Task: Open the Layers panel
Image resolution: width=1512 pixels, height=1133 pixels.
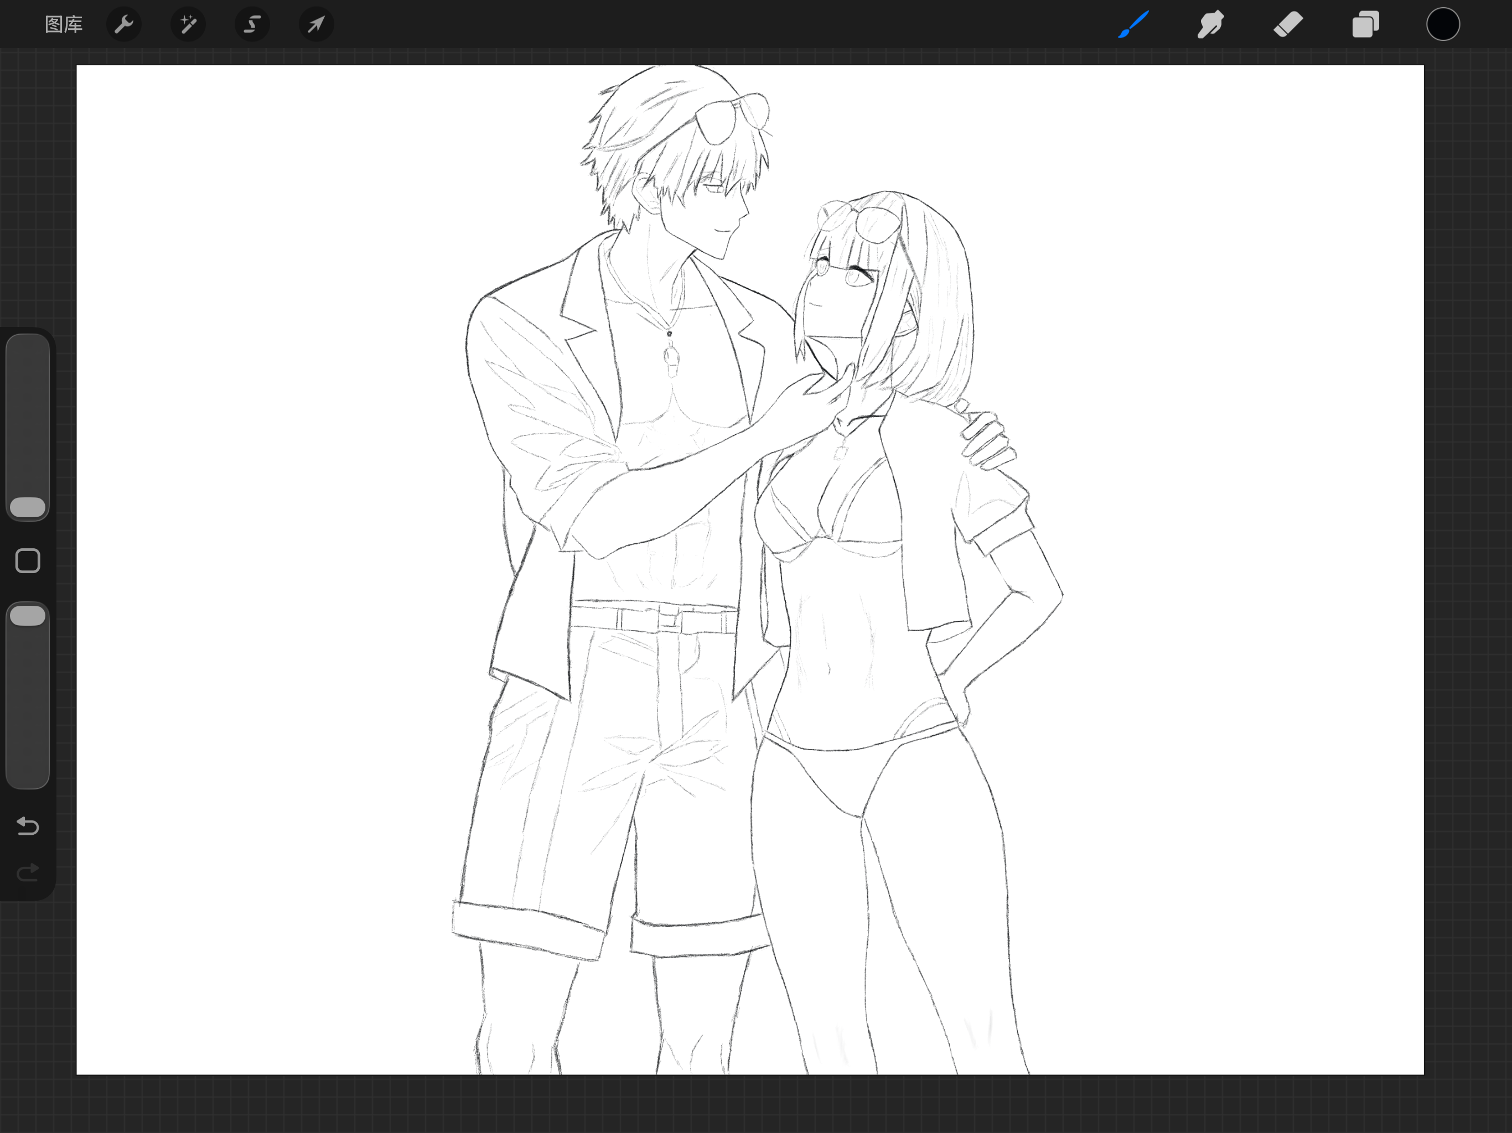Action: pyautogui.click(x=1365, y=24)
